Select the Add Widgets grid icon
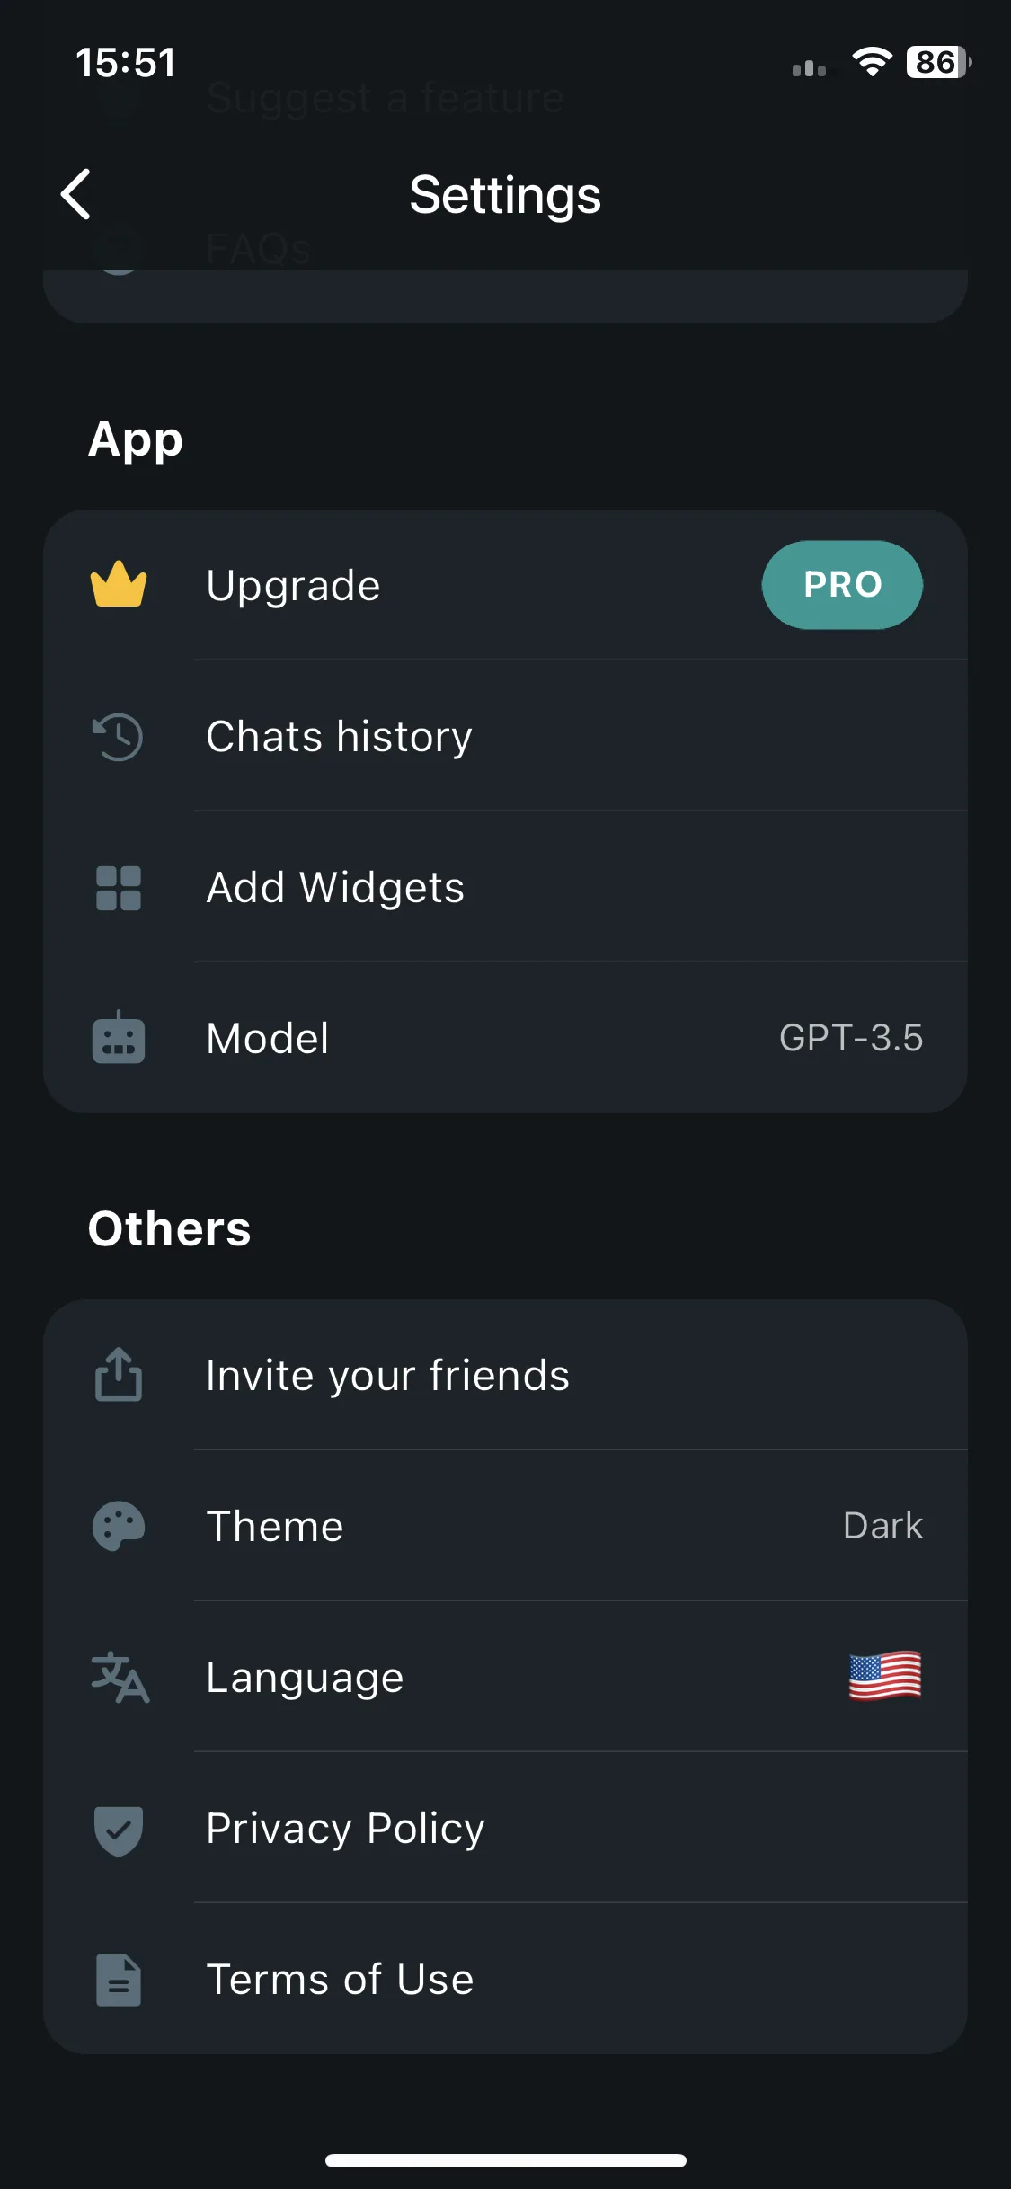The width and height of the screenshot is (1011, 2189). (x=119, y=888)
